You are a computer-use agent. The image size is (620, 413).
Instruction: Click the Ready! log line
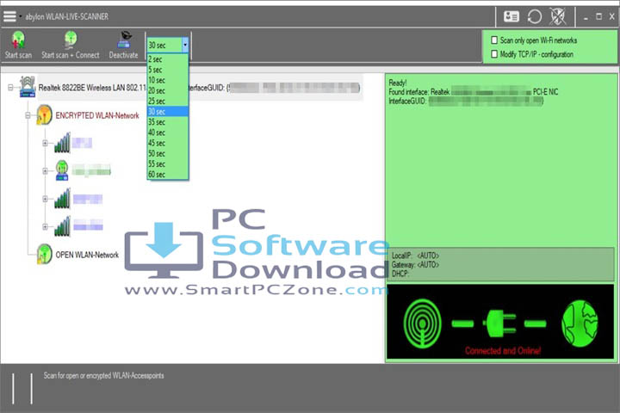tap(397, 83)
